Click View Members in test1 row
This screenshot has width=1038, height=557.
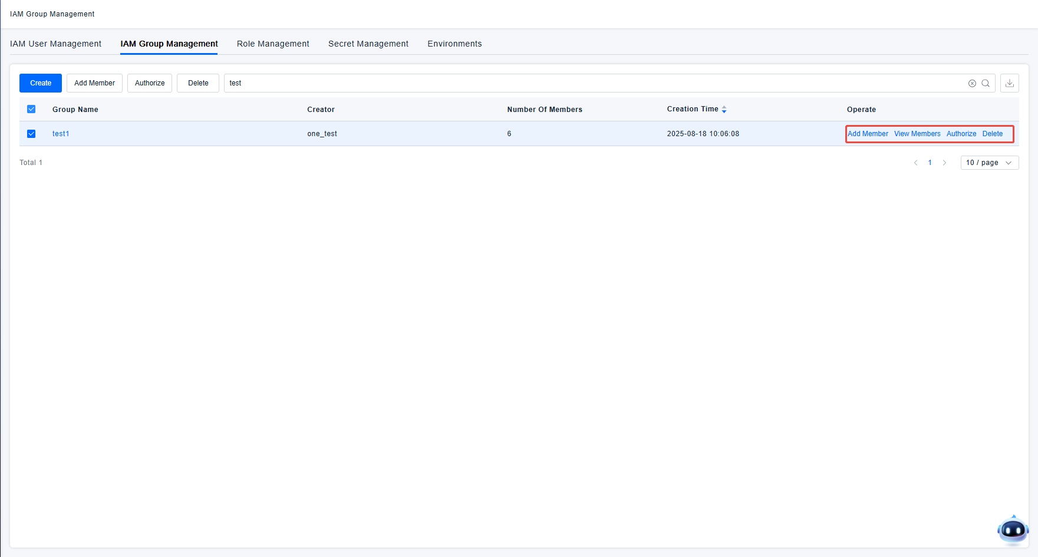pyautogui.click(x=917, y=134)
